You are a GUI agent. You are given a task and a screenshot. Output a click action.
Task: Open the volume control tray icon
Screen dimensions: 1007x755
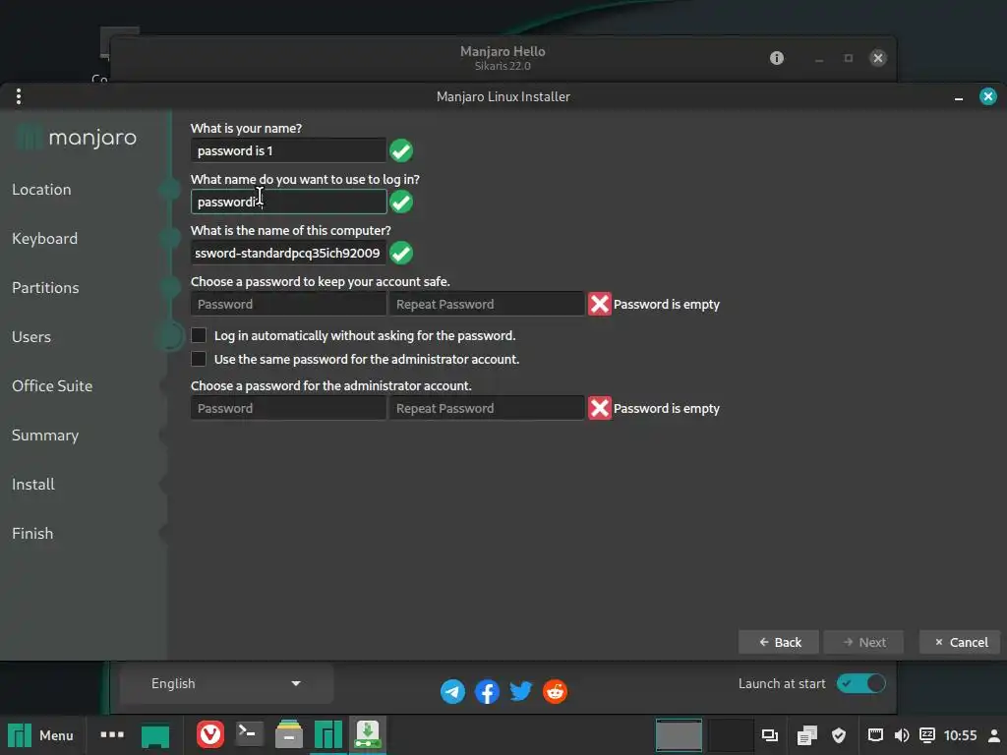[x=902, y=735]
